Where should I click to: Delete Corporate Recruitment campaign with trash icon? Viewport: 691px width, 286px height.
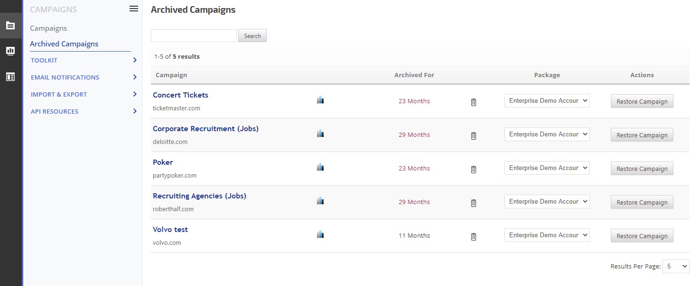coord(473,135)
